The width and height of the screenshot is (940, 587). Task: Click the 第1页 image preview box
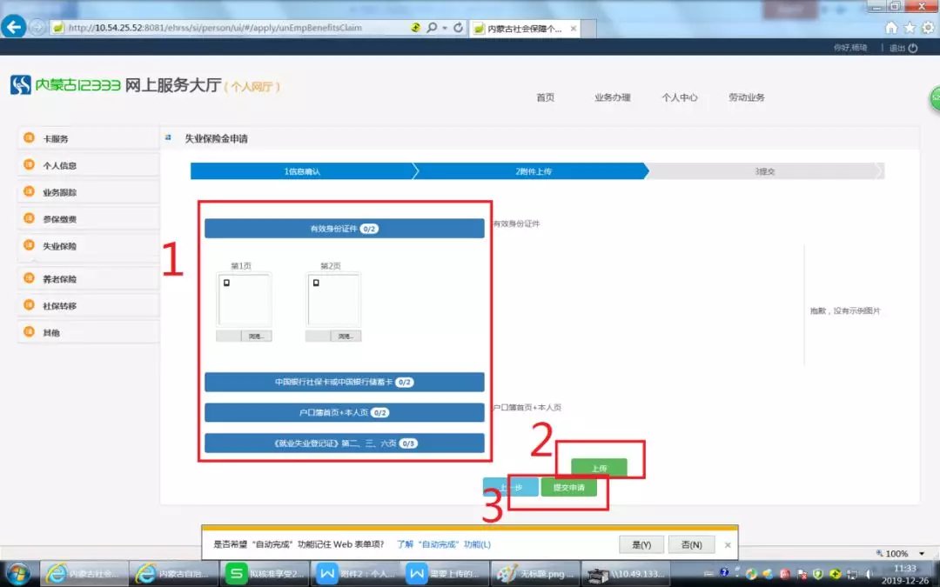click(244, 299)
